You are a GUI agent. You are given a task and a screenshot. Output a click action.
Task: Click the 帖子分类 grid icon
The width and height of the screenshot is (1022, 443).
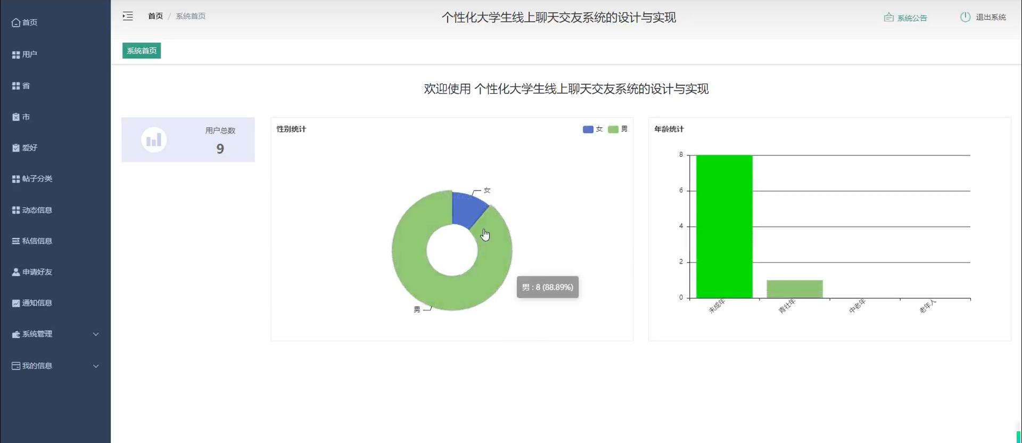(x=16, y=179)
